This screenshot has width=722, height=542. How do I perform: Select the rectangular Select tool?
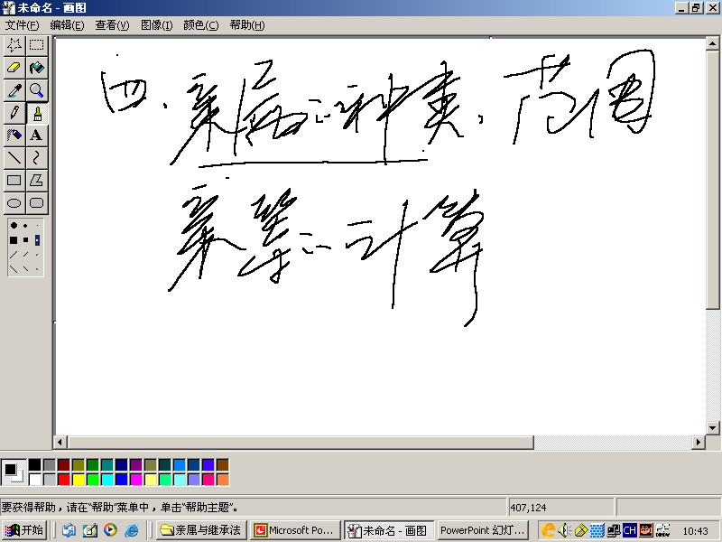[37, 45]
